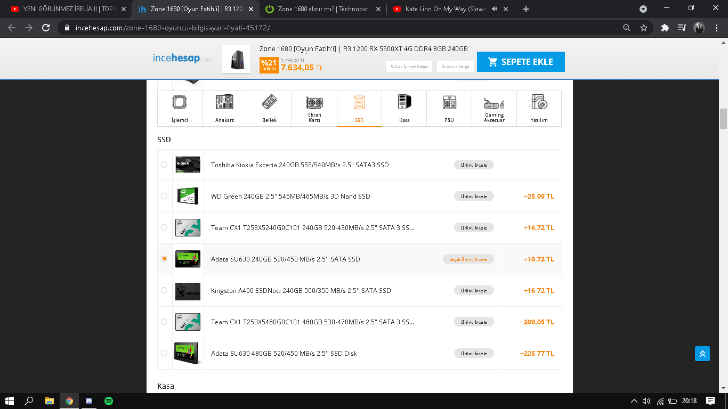This screenshot has width=728, height=409.
Task: Open Windows search from taskbar
Action: click(29, 400)
